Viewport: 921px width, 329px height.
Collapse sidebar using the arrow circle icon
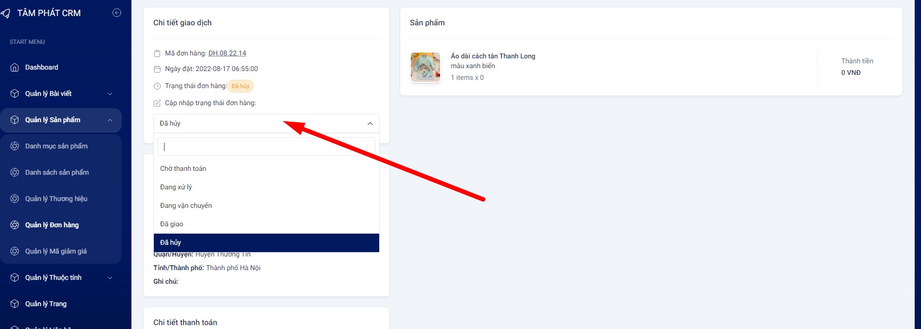[x=117, y=13]
